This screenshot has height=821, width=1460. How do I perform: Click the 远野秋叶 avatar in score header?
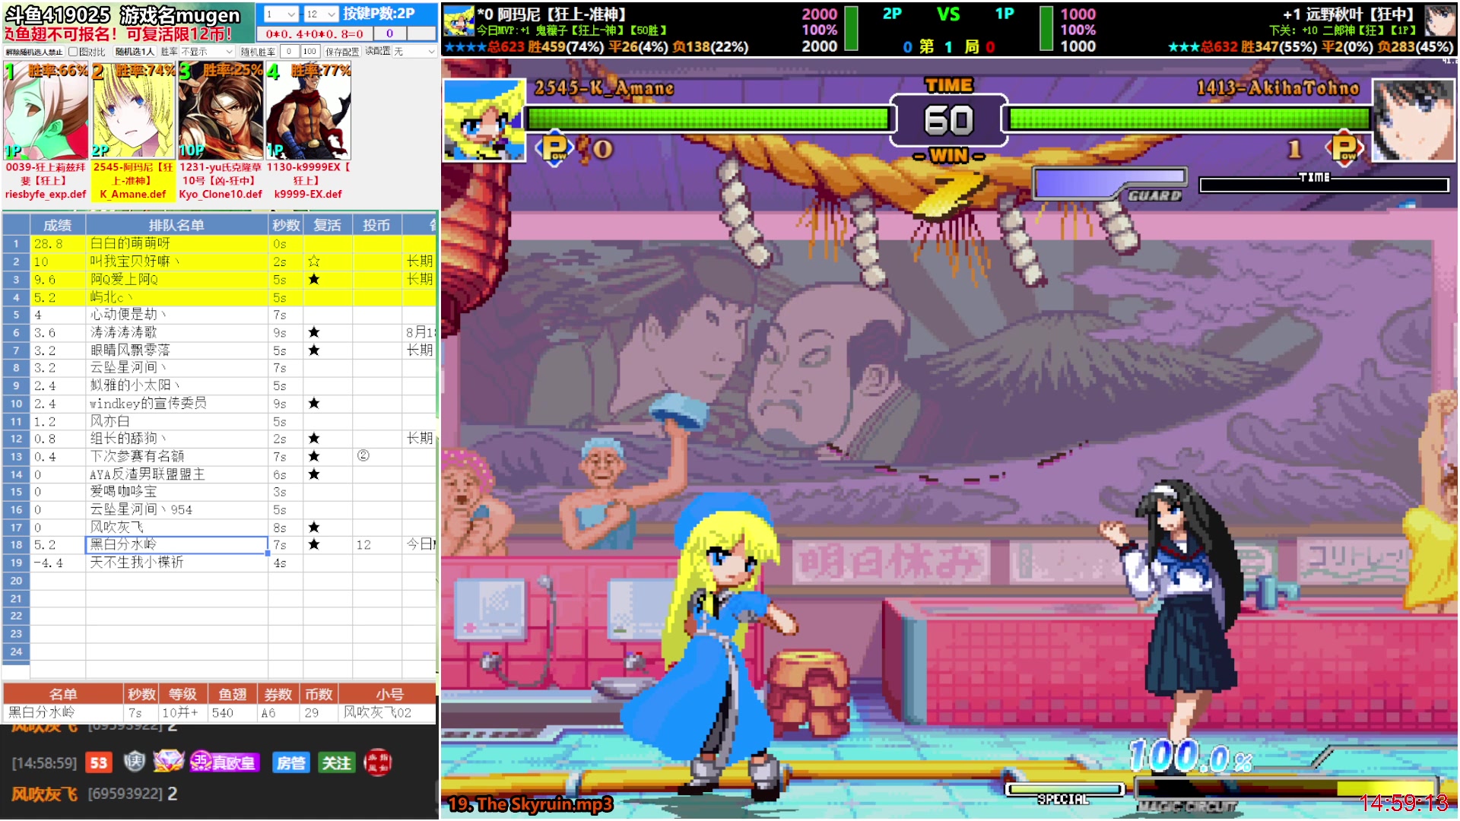1439,21
